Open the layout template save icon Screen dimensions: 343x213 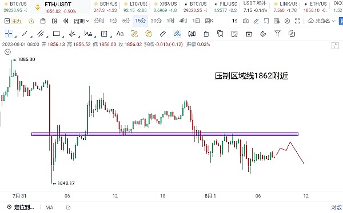pos(277,21)
